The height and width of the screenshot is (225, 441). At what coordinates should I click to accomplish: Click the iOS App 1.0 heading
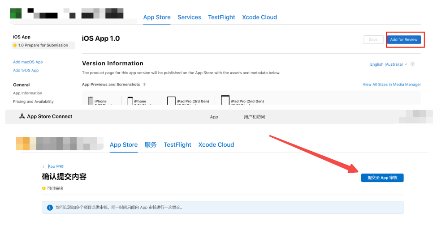click(101, 38)
